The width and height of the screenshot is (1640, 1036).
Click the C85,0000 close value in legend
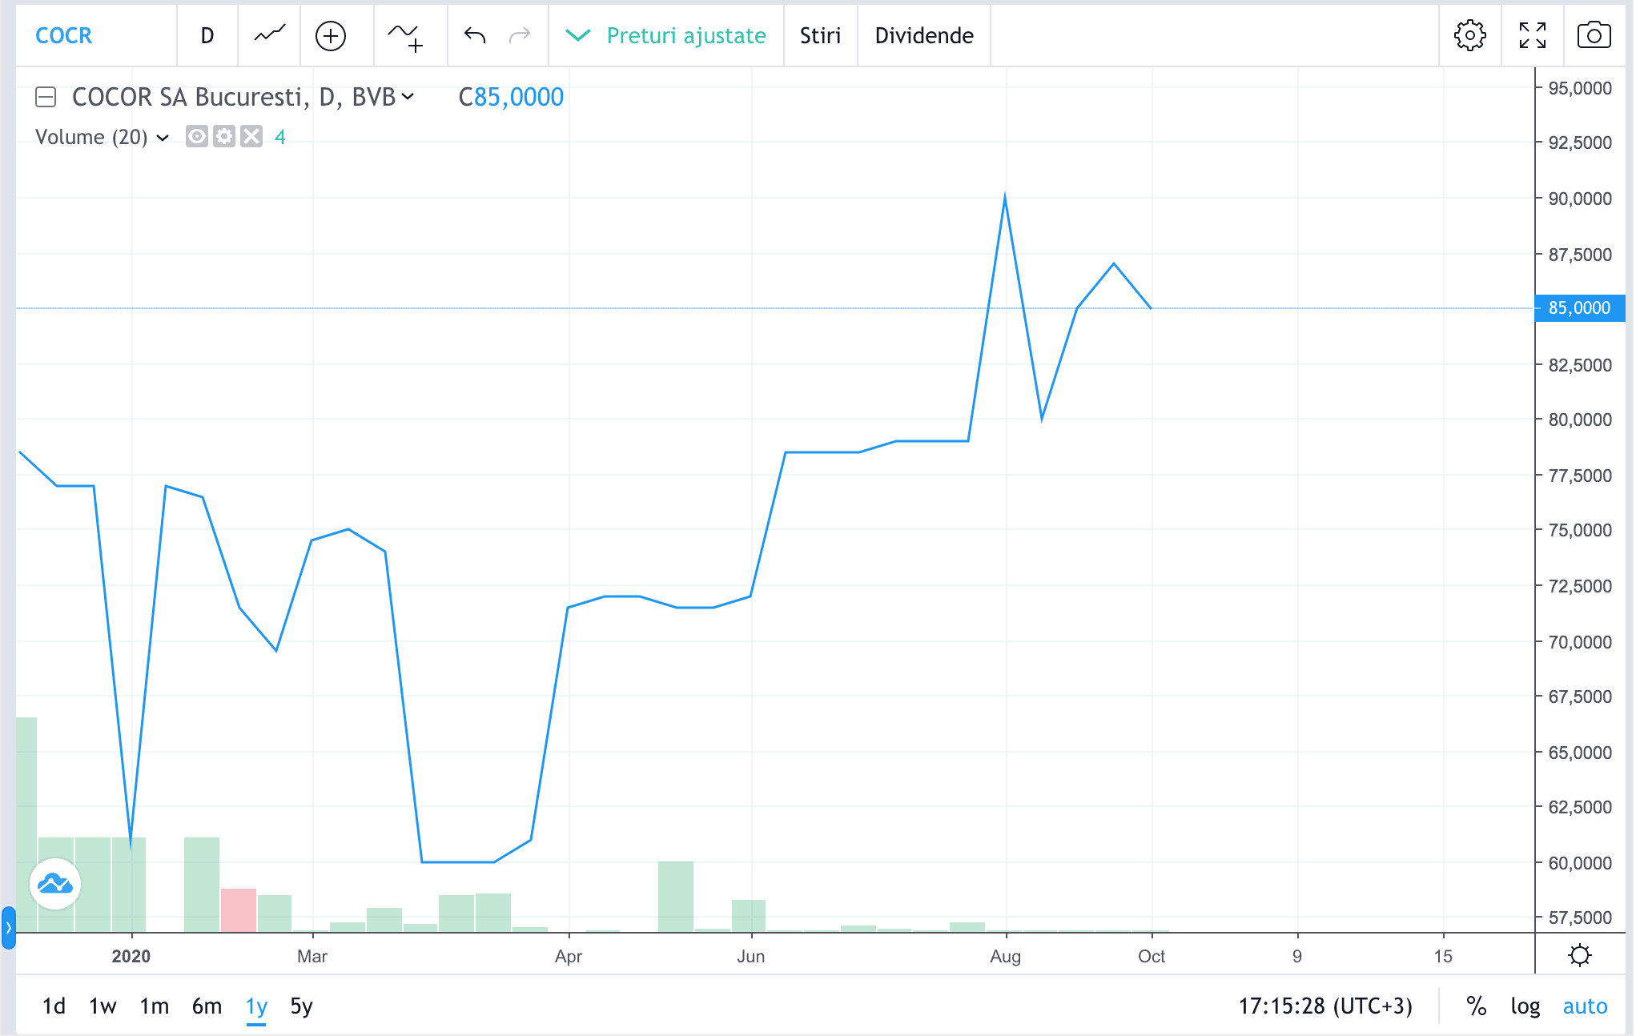[x=511, y=97]
